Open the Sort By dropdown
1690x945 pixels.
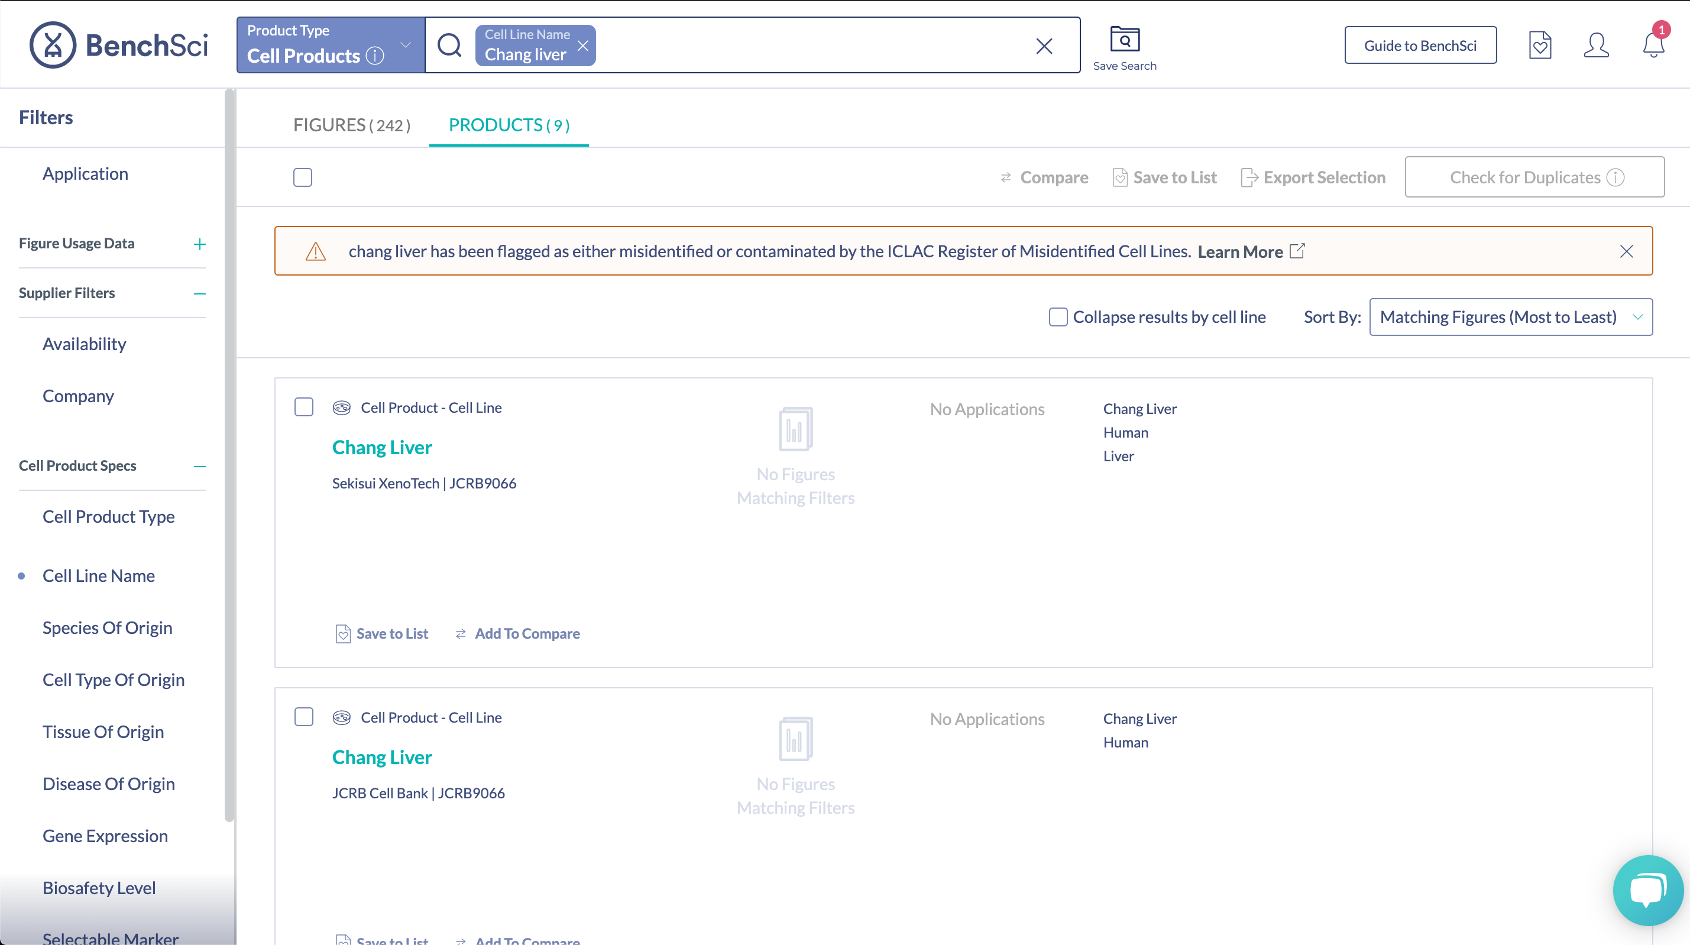[1510, 317]
